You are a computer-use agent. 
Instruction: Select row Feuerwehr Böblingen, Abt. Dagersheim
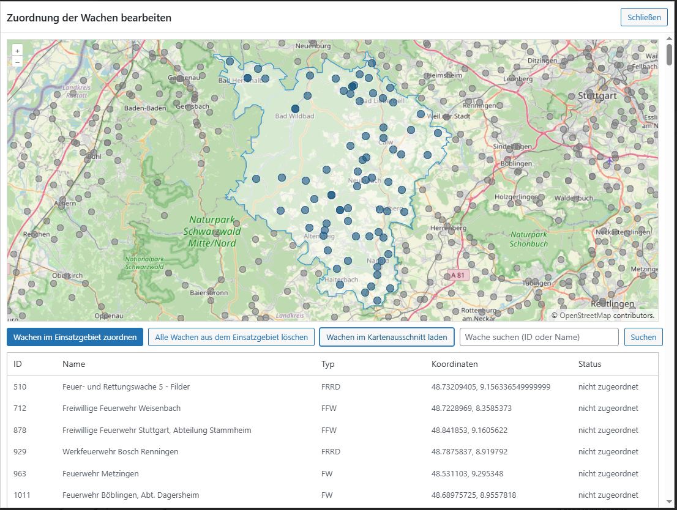coord(332,495)
